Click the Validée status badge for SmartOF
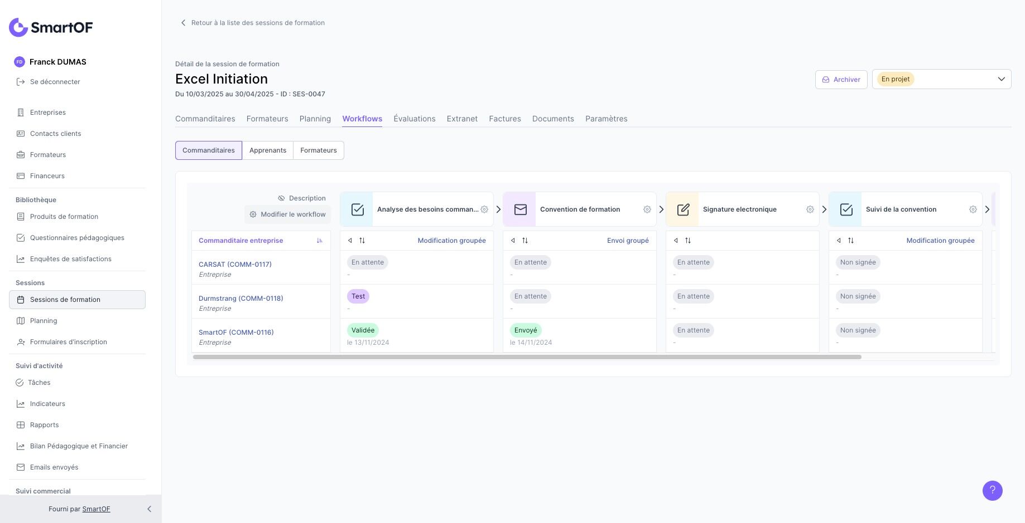1025x523 pixels. coord(363,330)
